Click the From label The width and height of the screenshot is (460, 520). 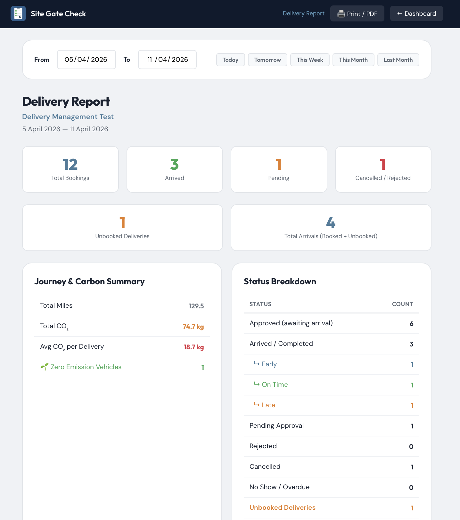[42, 60]
